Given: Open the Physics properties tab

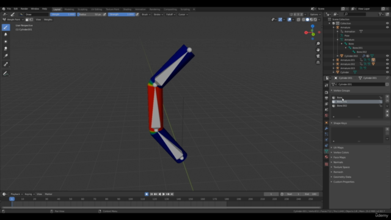Looking at the screenshot, I should coord(326,140).
